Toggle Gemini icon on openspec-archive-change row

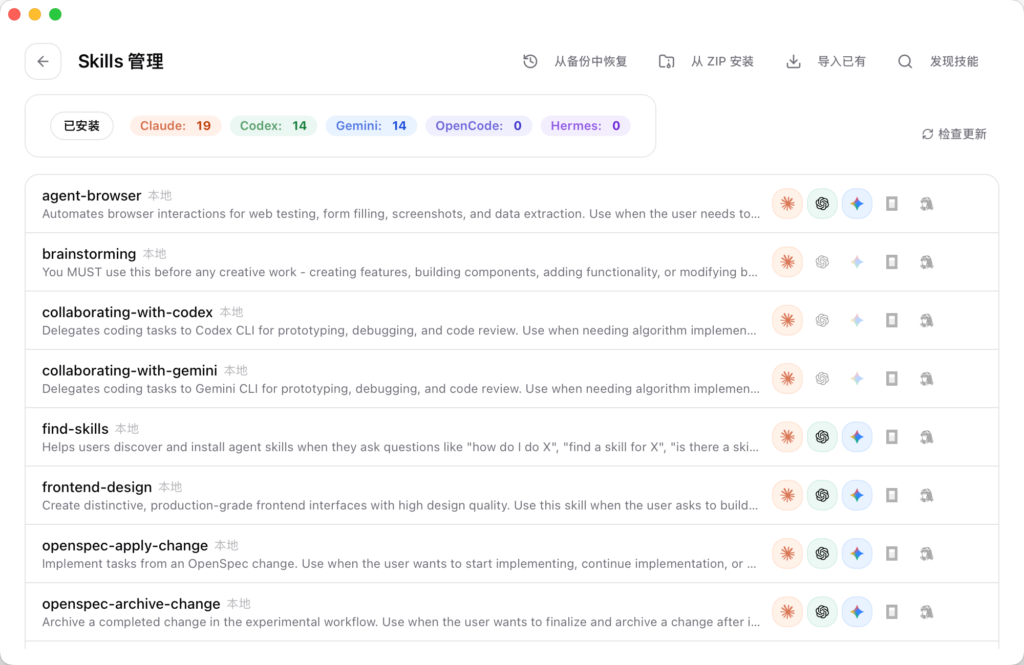857,612
